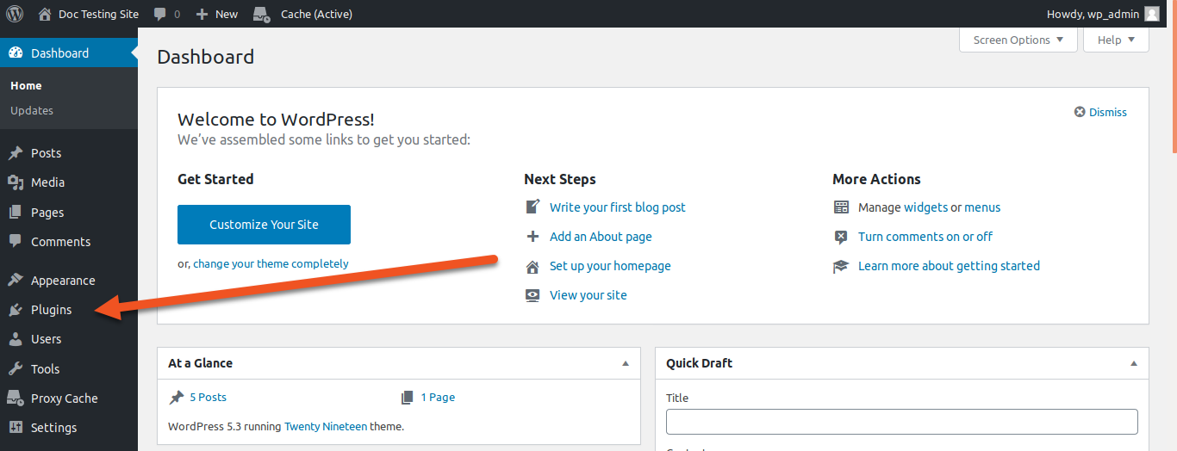Image resolution: width=1177 pixels, height=451 pixels.
Task: Open the Appearance brush icon
Action: [x=16, y=281]
